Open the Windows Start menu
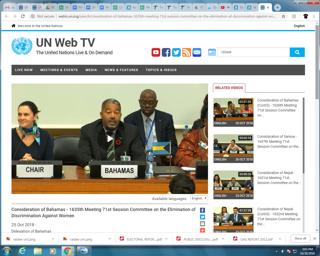 [6, 251]
